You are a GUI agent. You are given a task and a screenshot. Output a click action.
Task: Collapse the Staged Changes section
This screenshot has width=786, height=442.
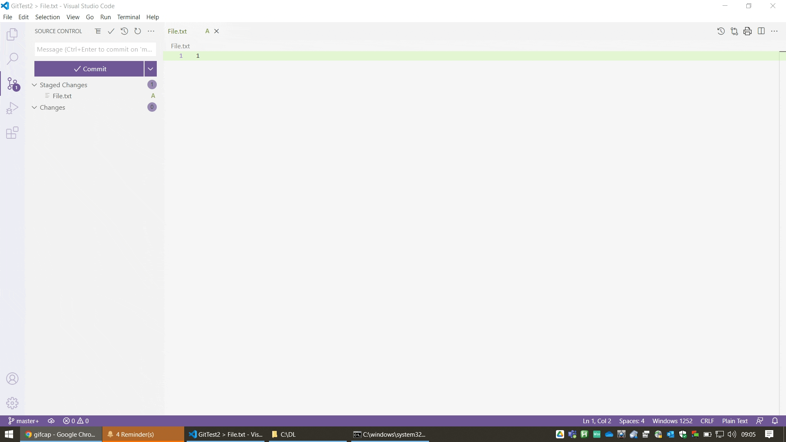tap(35, 85)
